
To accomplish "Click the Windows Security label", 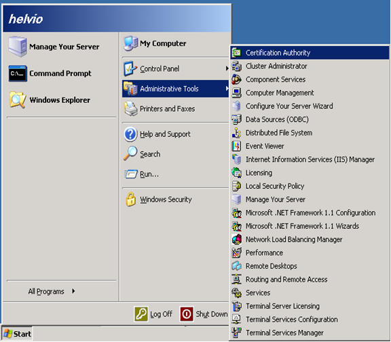I will (166, 200).
